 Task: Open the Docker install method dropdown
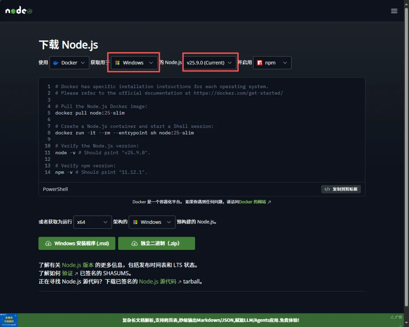[69, 63]
